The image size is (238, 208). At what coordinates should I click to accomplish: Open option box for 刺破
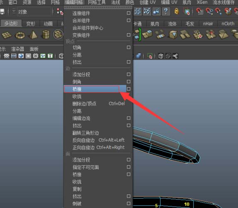129,203
